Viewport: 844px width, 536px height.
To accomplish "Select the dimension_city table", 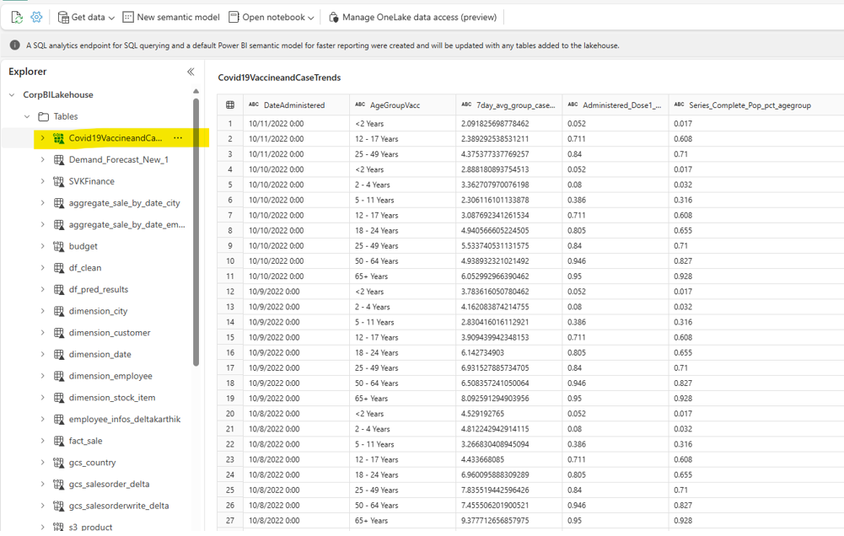I will 98,311.
